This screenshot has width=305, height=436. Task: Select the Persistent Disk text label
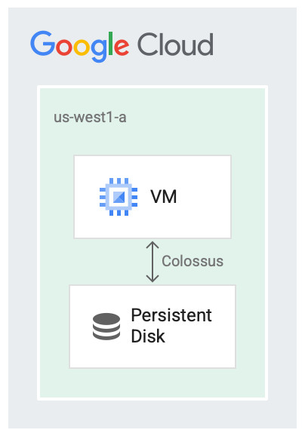171,326
